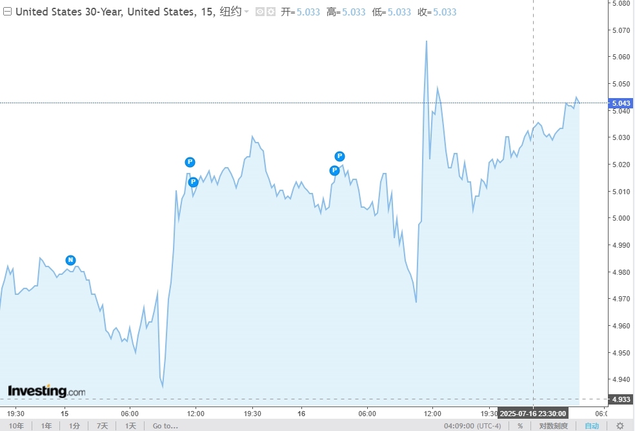Click the N news marker on chart
Image resolution: width=635 pixels, height=431 pixels.
pos(70,260)
